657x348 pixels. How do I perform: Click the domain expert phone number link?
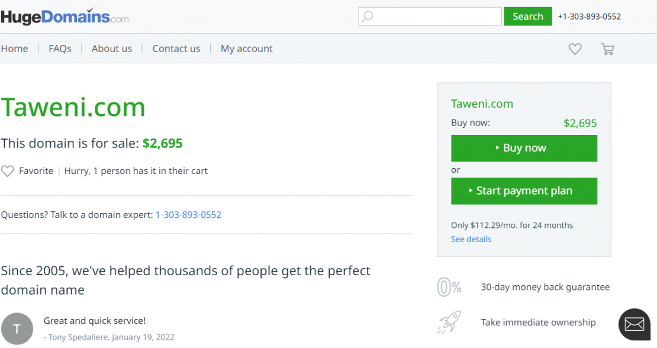[x=188, y=214]
